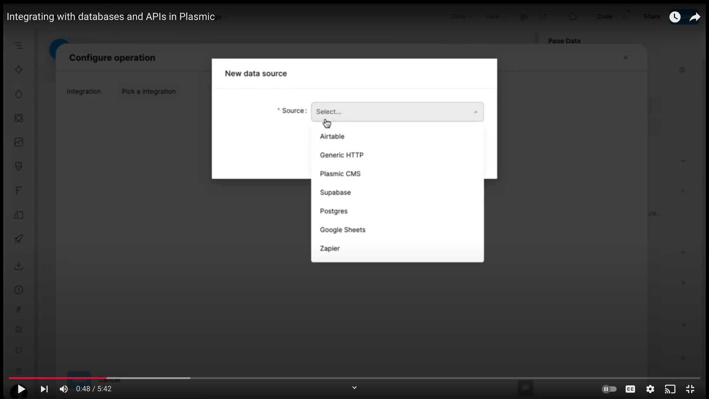
Task: Select Zapier data source
Action: click(330, 248)
